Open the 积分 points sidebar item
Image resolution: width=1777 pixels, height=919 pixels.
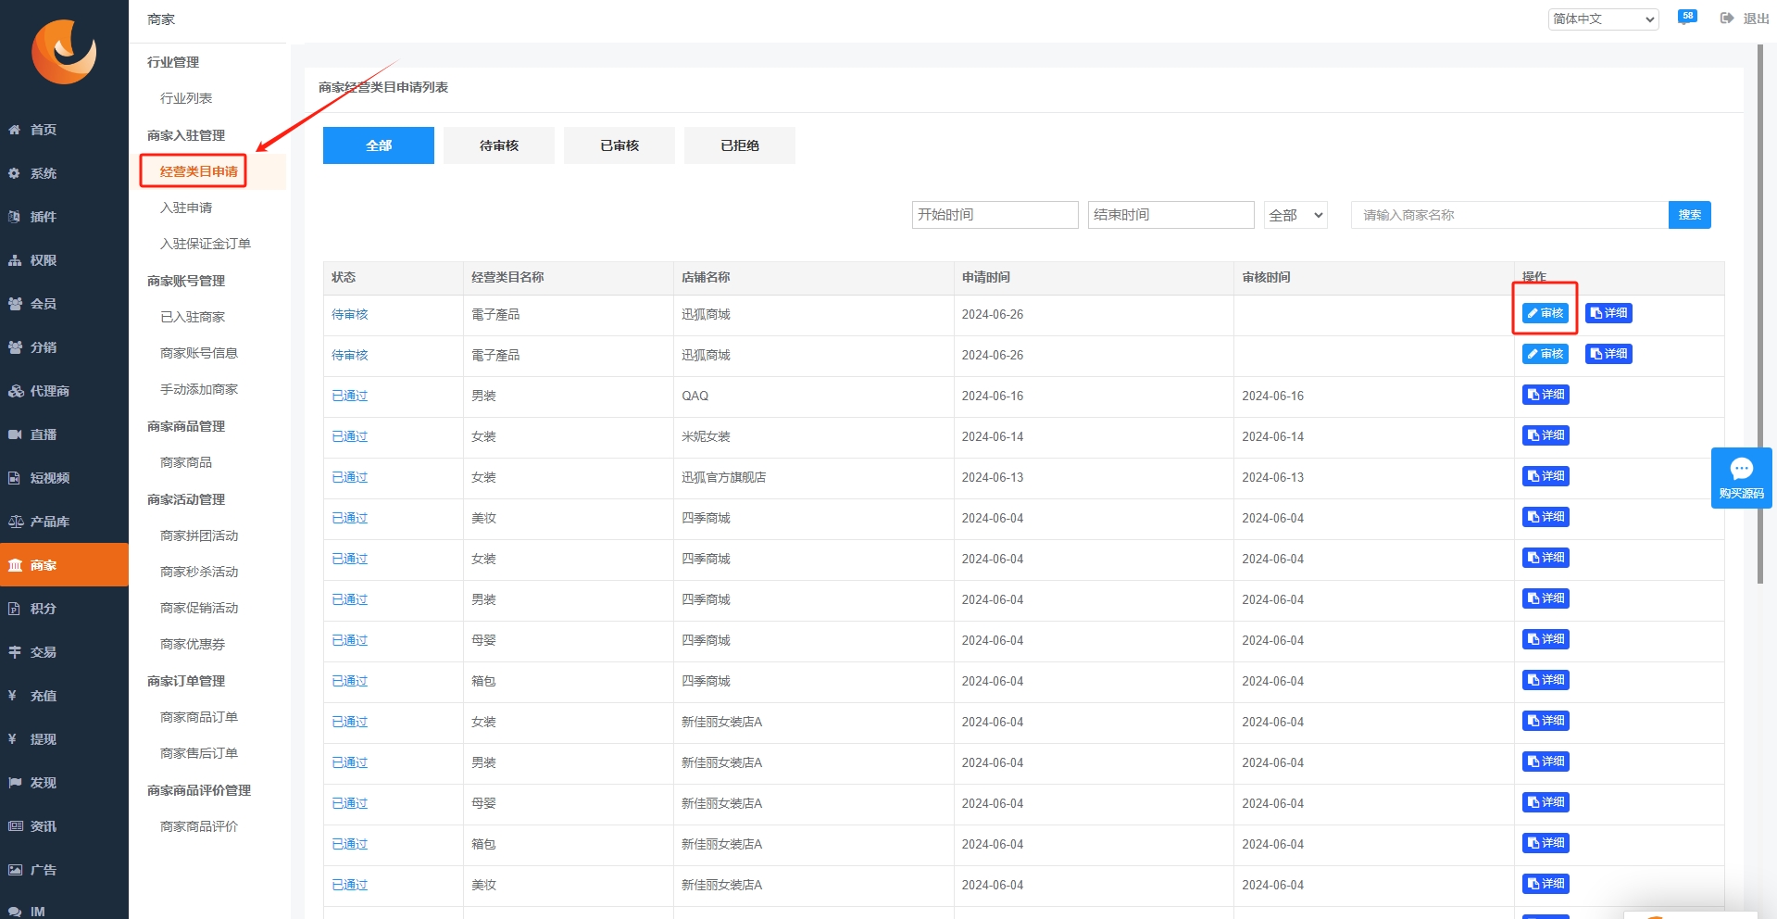64,609
